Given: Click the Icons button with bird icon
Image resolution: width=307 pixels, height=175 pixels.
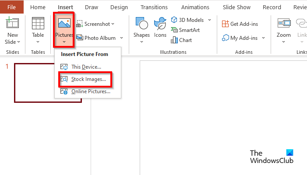Looking at the screenshot, I should click(x=160, y=24).
